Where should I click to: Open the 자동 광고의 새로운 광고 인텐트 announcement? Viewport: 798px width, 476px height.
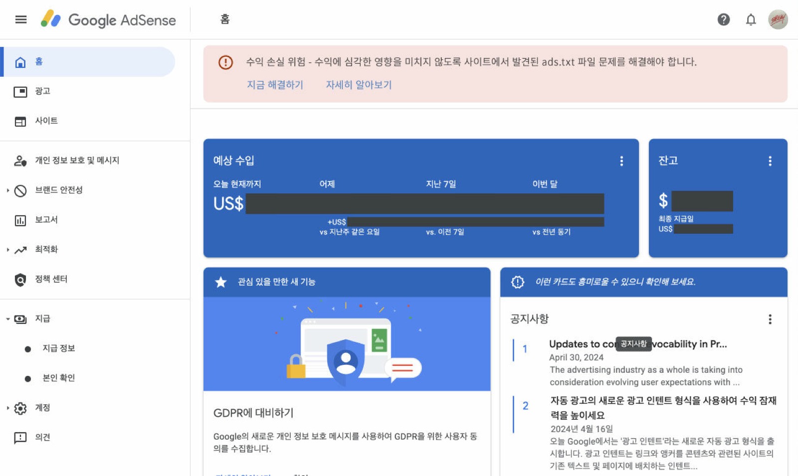pyautogui.click(x=663, y=408)
